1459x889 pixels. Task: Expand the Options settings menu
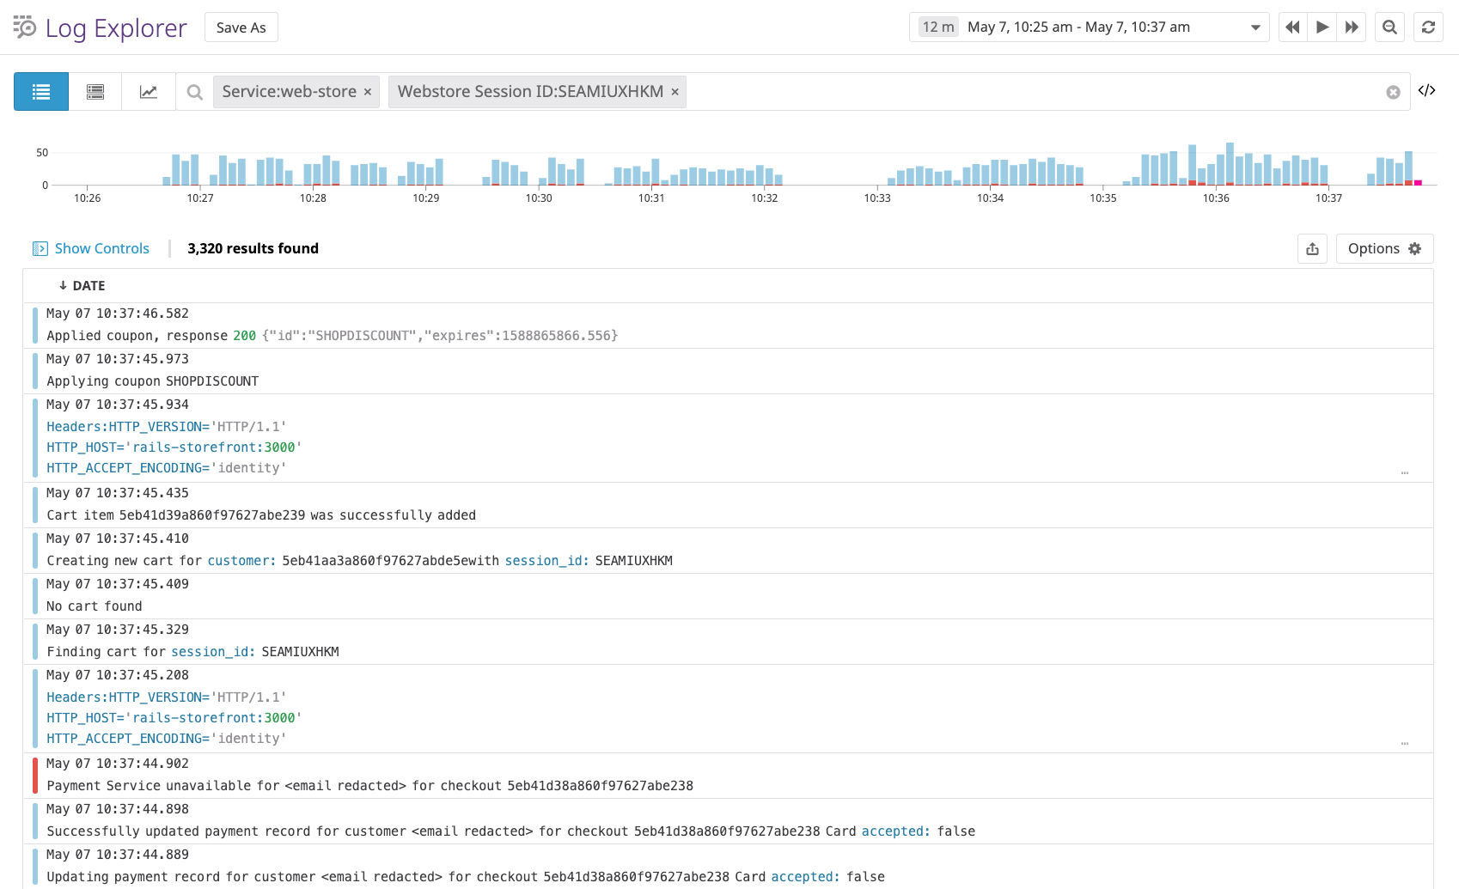[1383, 248]
